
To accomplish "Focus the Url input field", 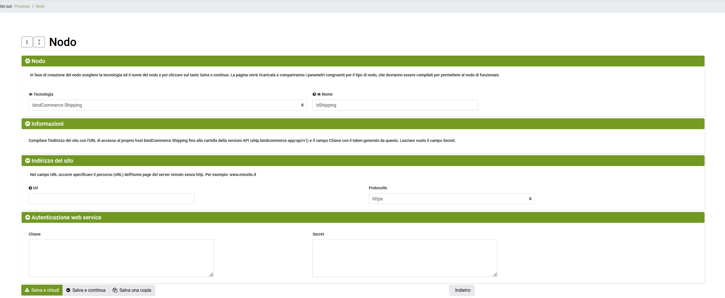I will [x=111, y=199].
